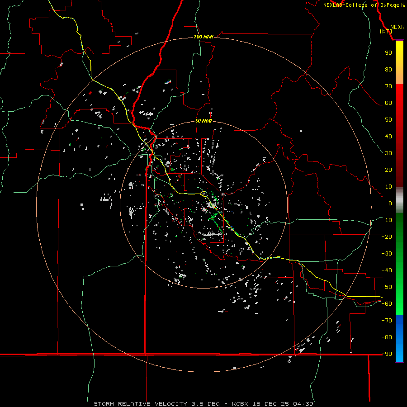The image size is (407, 407).
Task: Click the -50 value on the scale
Action: tap(387, 287)
